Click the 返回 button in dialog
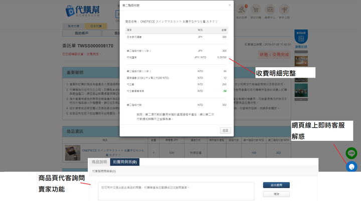Screen dimensions: 361x201 tap(225, 130)
